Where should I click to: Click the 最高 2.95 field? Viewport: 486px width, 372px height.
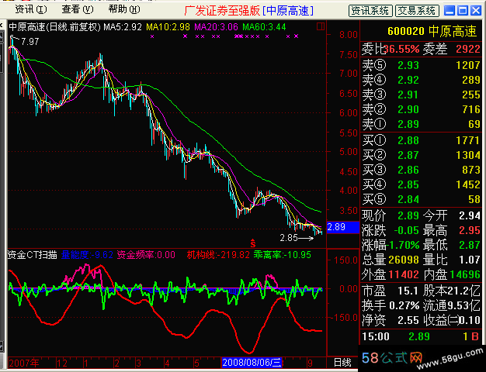[x=452, y=230]
